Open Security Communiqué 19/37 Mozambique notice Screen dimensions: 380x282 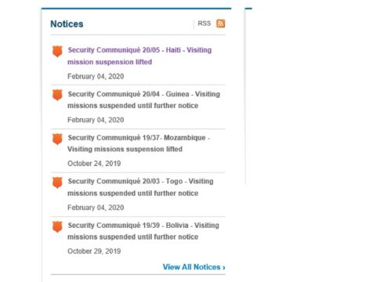[139, 143]
